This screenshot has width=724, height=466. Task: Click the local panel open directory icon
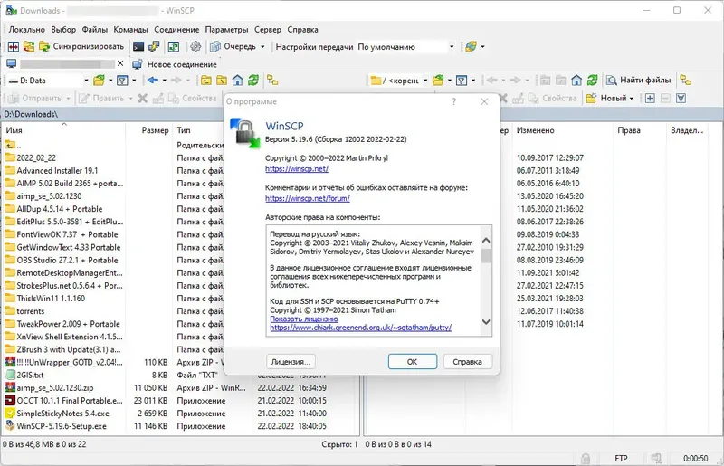pos(99,81)
